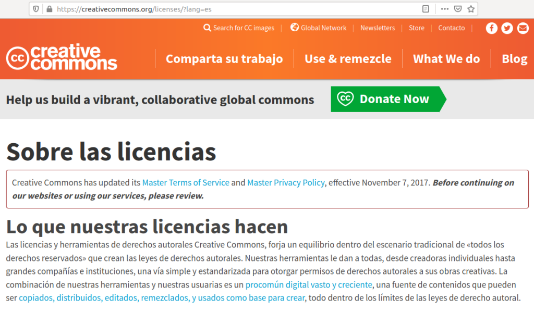Screen dimensions: 534x312
Task: Open the What We do menu
Action: tap(446, 59)
